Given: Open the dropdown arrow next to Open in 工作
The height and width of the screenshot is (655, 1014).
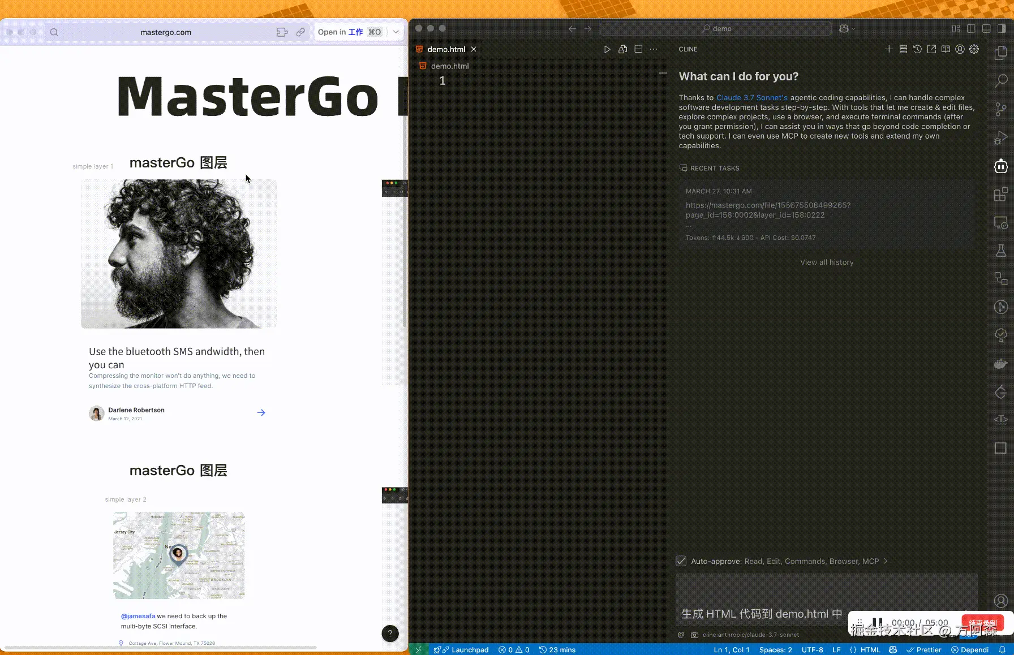Looking at the screenshot, I should point(396,32).
